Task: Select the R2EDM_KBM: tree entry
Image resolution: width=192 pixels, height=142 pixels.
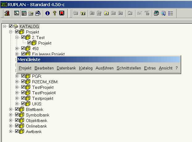Action: pos(45,82)
